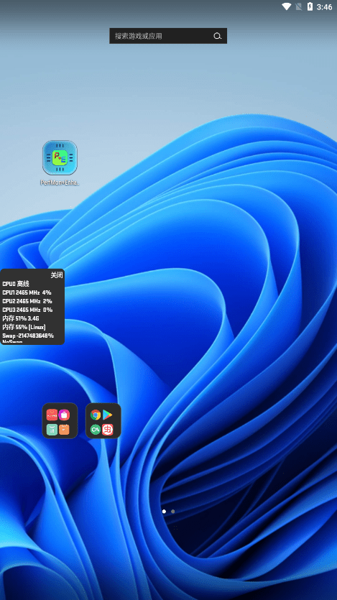337x600 pixels.
Task: Switch to the second home page dot
Action: coord(173,511)
